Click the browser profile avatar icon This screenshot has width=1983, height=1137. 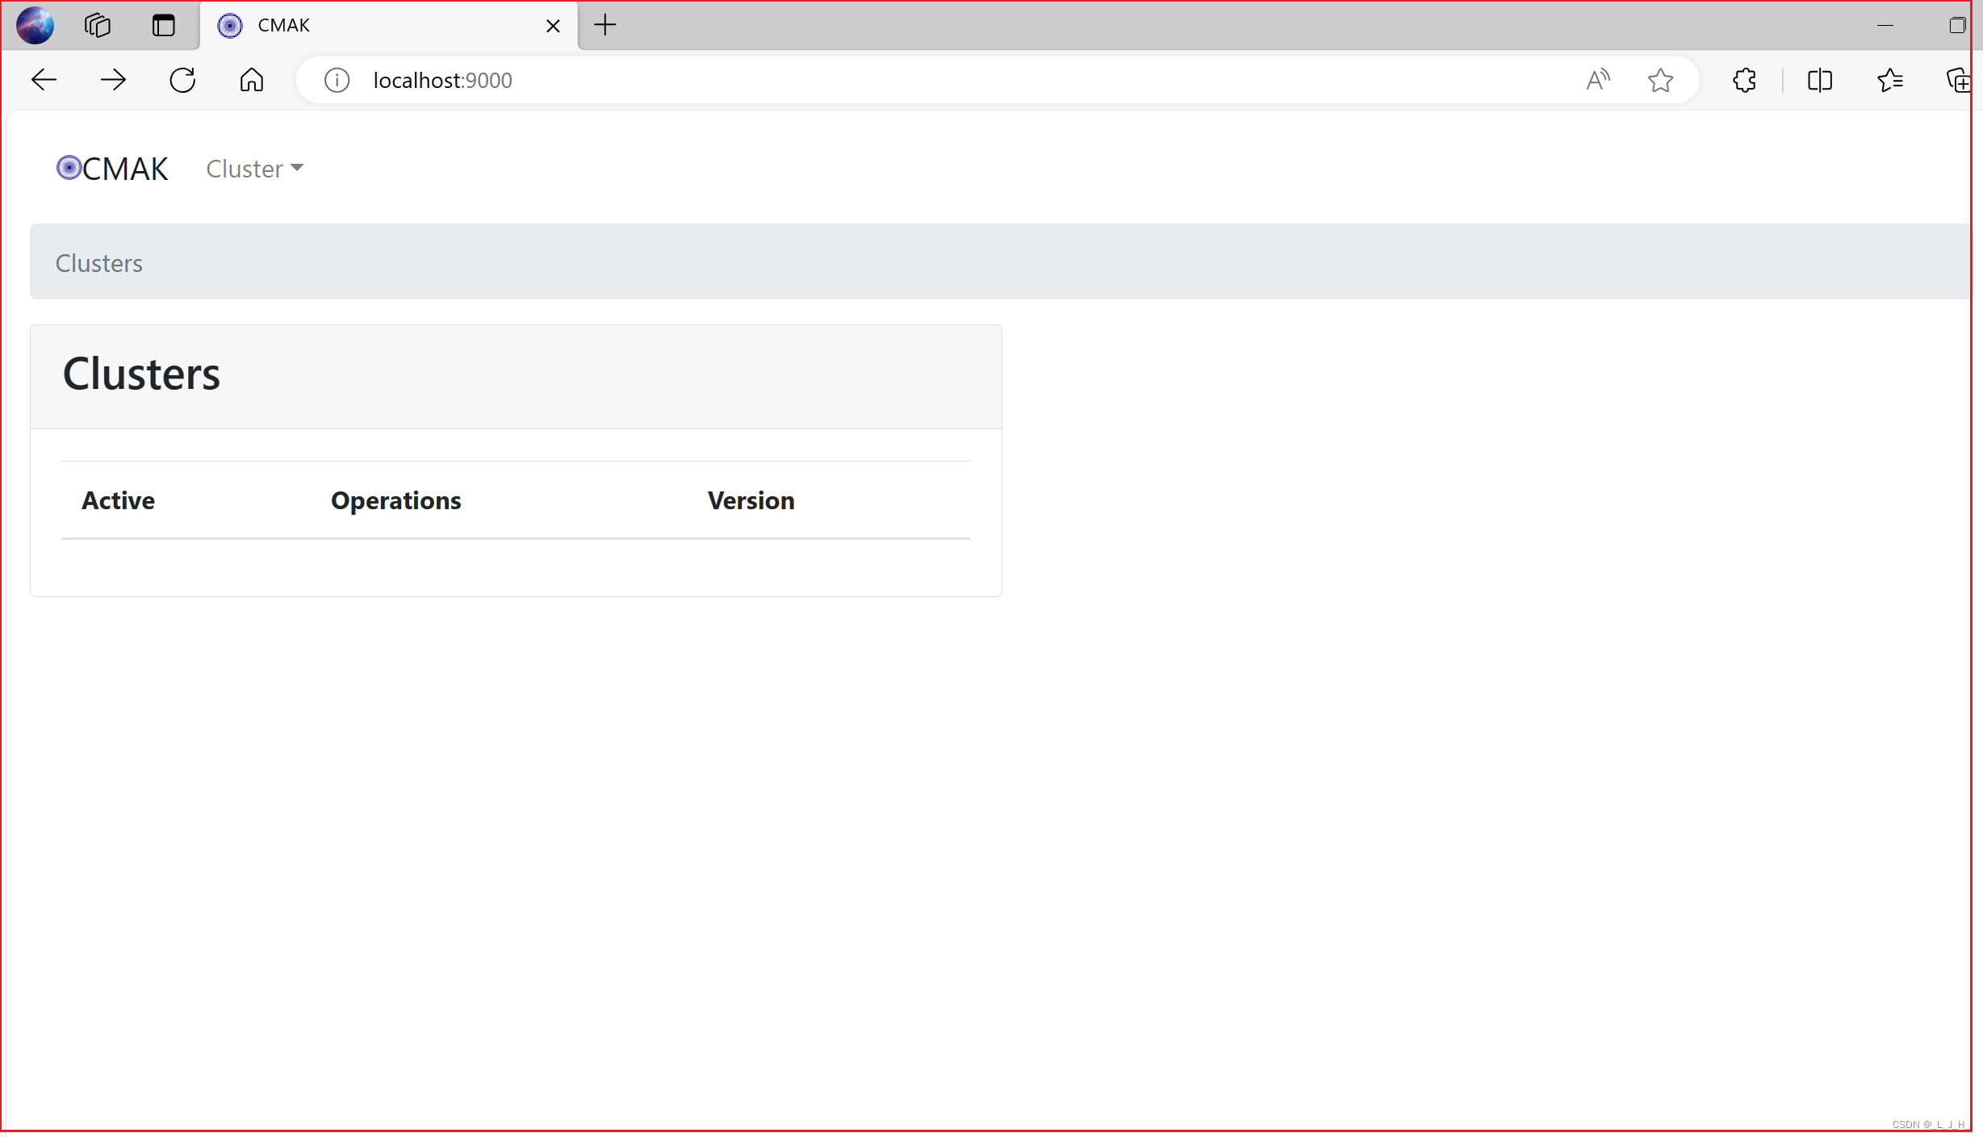[x=35, y=25]
